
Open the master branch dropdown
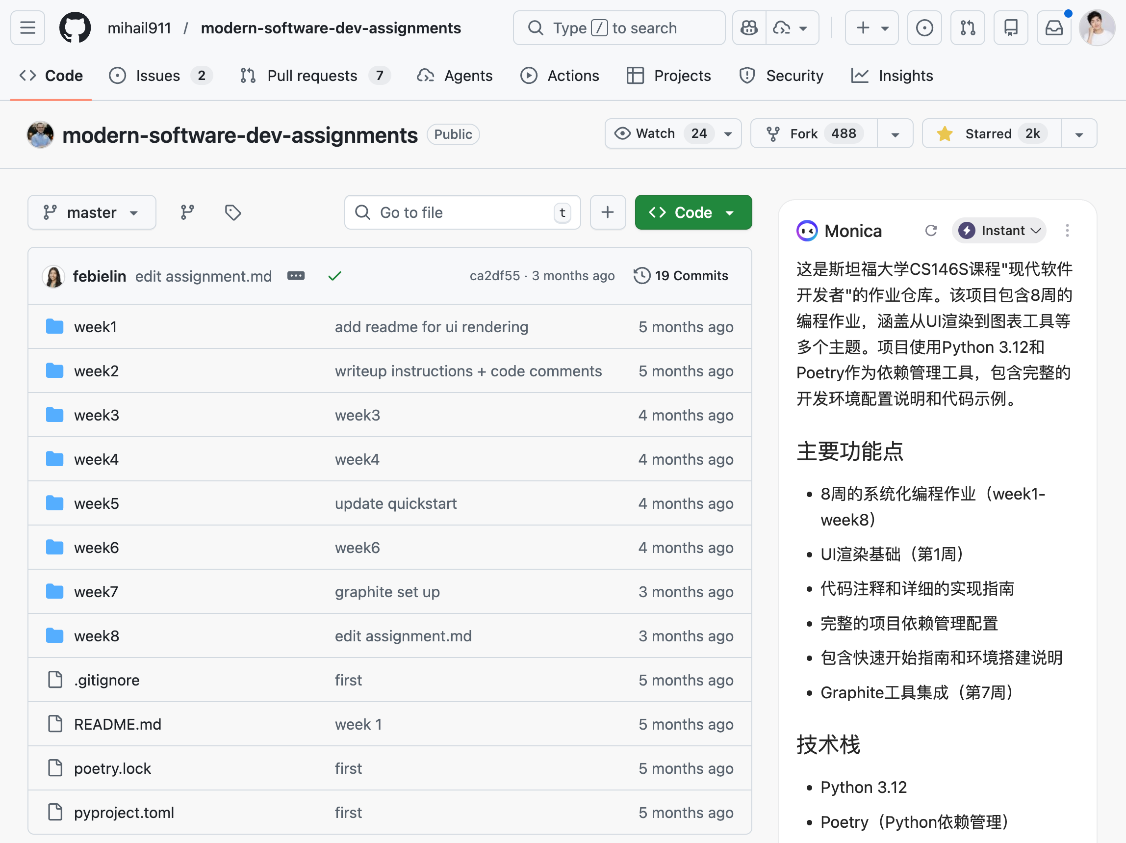coord(92,212)
